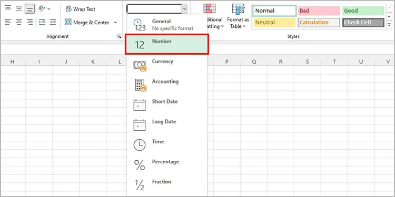
Task: Expand Merge & Center dropdown arrow
Action: [x=115, y=23]
